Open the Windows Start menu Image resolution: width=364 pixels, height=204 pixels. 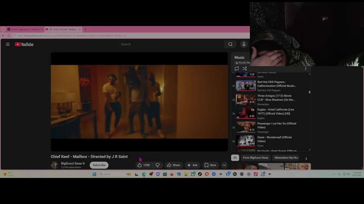click(x=94, y=174)
